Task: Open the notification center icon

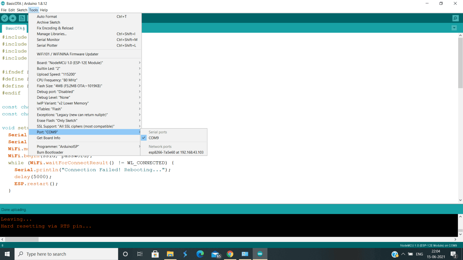Action: click(454, 255)
